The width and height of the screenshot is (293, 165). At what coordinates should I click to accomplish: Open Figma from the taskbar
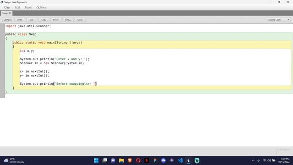[155, 160]
